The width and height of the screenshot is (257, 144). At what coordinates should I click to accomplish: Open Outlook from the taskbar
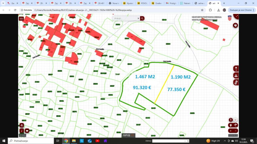tap(89, 141)
